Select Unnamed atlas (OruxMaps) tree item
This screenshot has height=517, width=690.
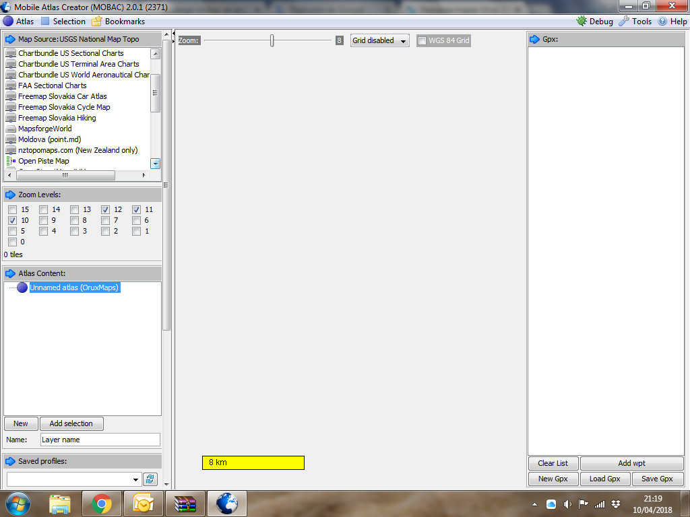point(74,287)
